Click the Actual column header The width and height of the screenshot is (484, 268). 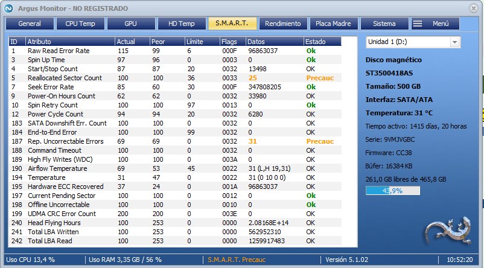click(132, 42)
